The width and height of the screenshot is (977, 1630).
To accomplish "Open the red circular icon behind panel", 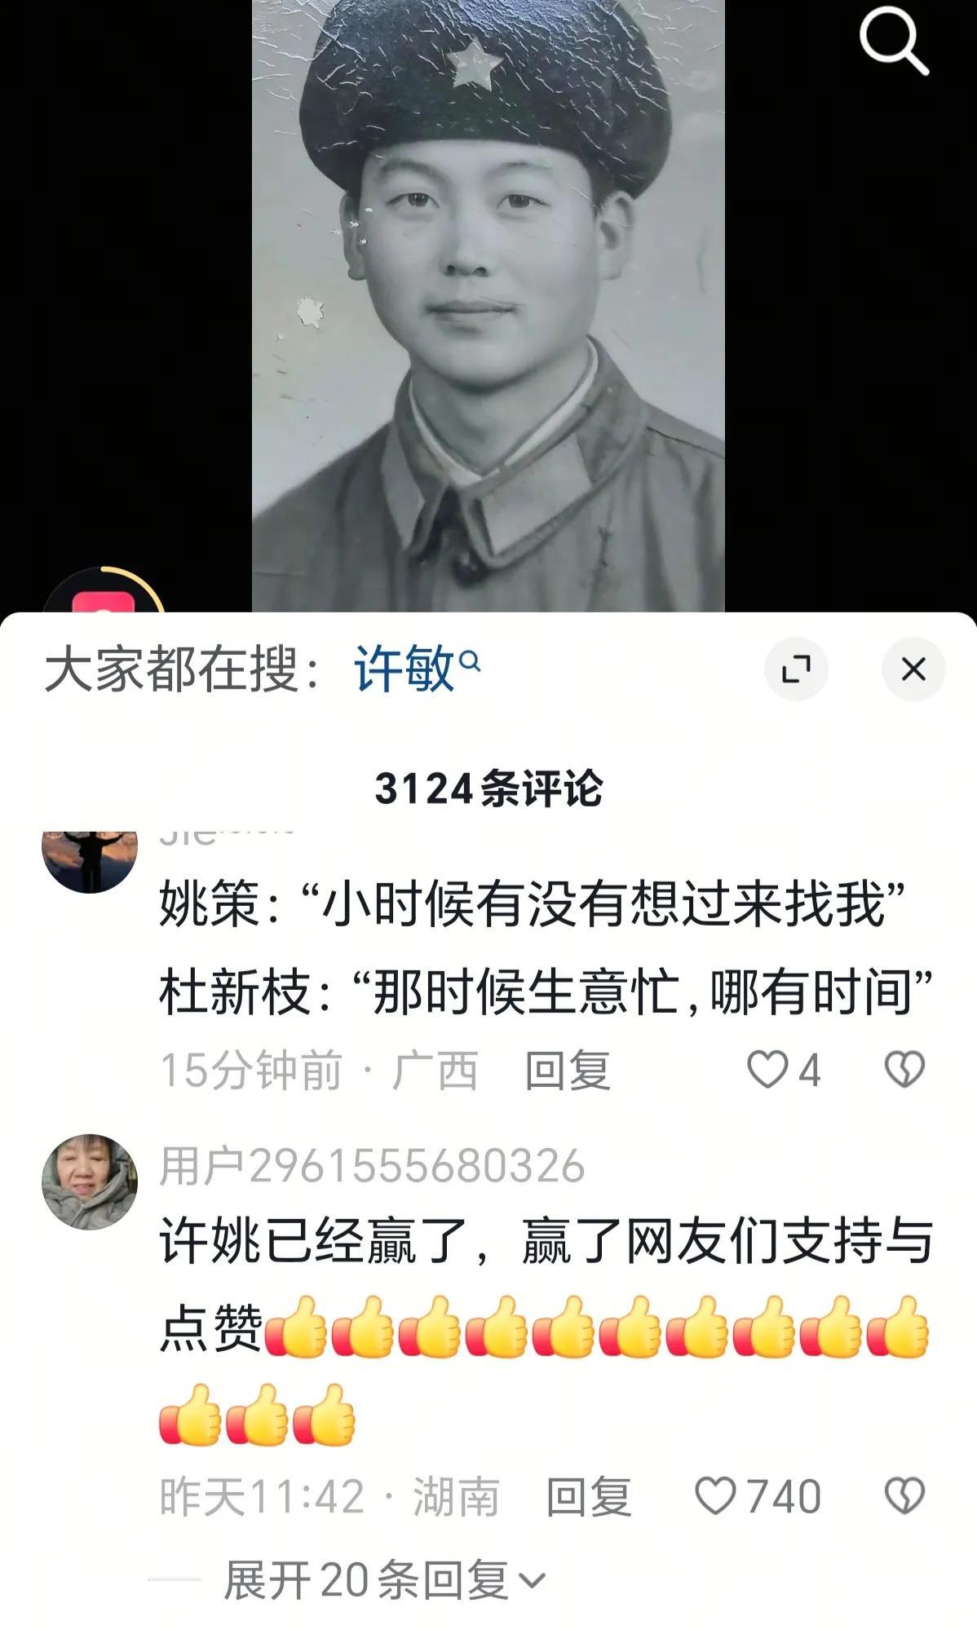I will point(104,594).
